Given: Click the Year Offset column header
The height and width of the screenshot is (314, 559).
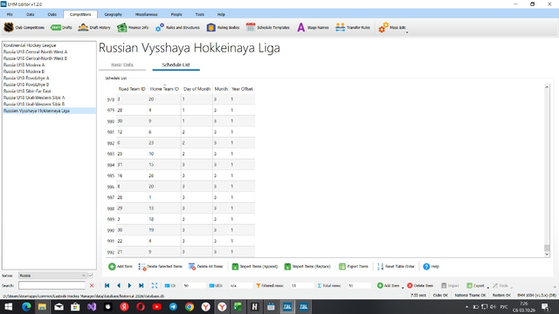Looking at the screenshot, I should click(243, 89).
